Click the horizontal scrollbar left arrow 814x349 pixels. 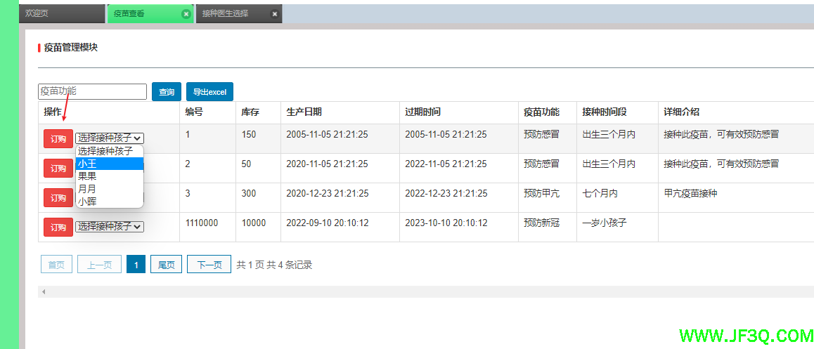coord(43,291)
